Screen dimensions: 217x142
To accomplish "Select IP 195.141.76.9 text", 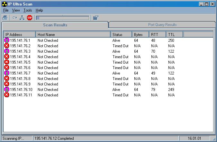I will pyautogui.click(x=20, y=84).
